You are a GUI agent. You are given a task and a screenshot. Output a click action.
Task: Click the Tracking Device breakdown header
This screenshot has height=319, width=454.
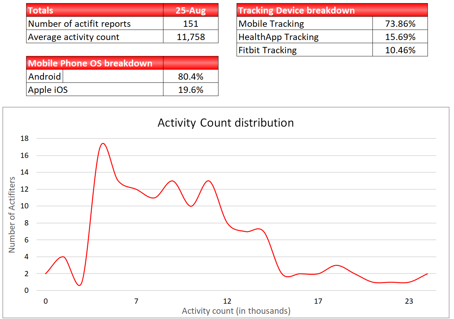pos(332,10)
